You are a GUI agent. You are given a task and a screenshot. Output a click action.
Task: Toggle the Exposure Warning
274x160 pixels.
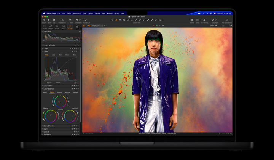[x=204, y=20]
